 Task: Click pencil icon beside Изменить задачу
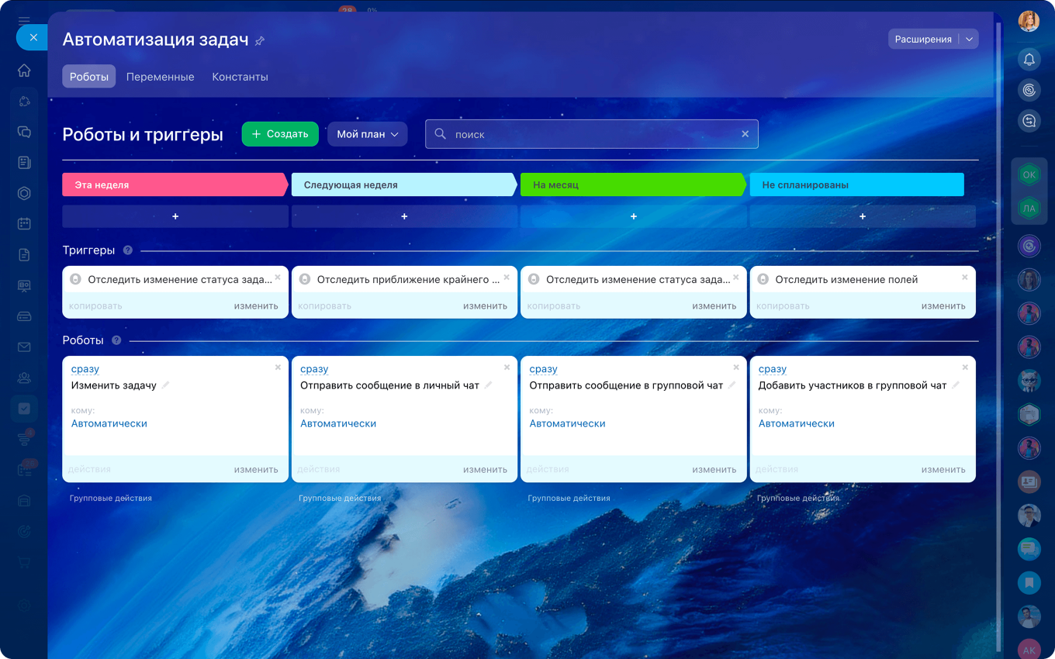(165, 385)
